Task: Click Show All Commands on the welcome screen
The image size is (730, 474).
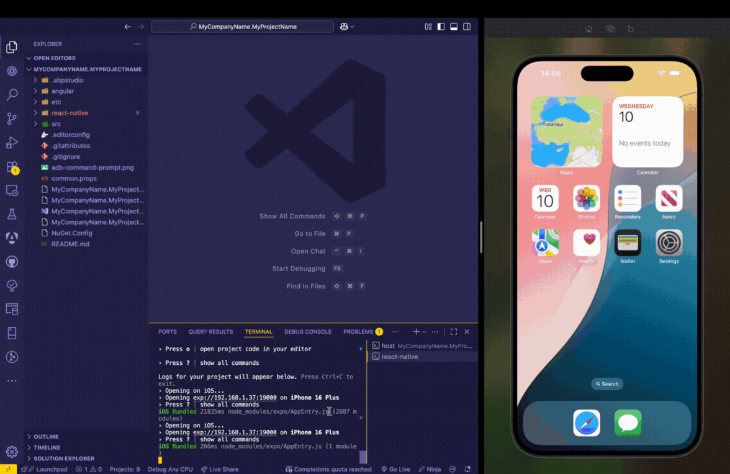Action: [292, 216]
